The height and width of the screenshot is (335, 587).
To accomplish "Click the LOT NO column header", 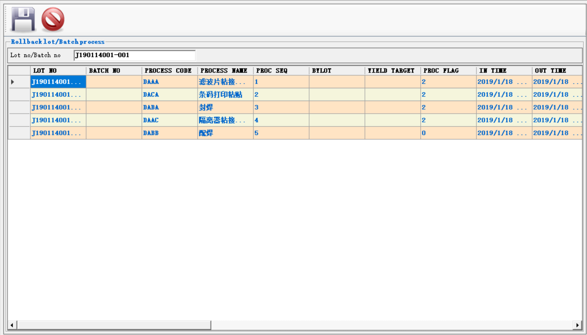I will point(58,70).
